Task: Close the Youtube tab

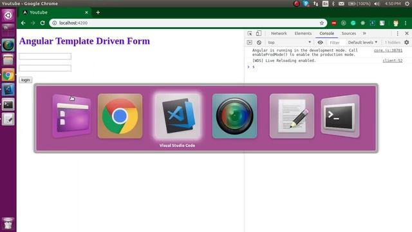Action: [x=86, y=12]
